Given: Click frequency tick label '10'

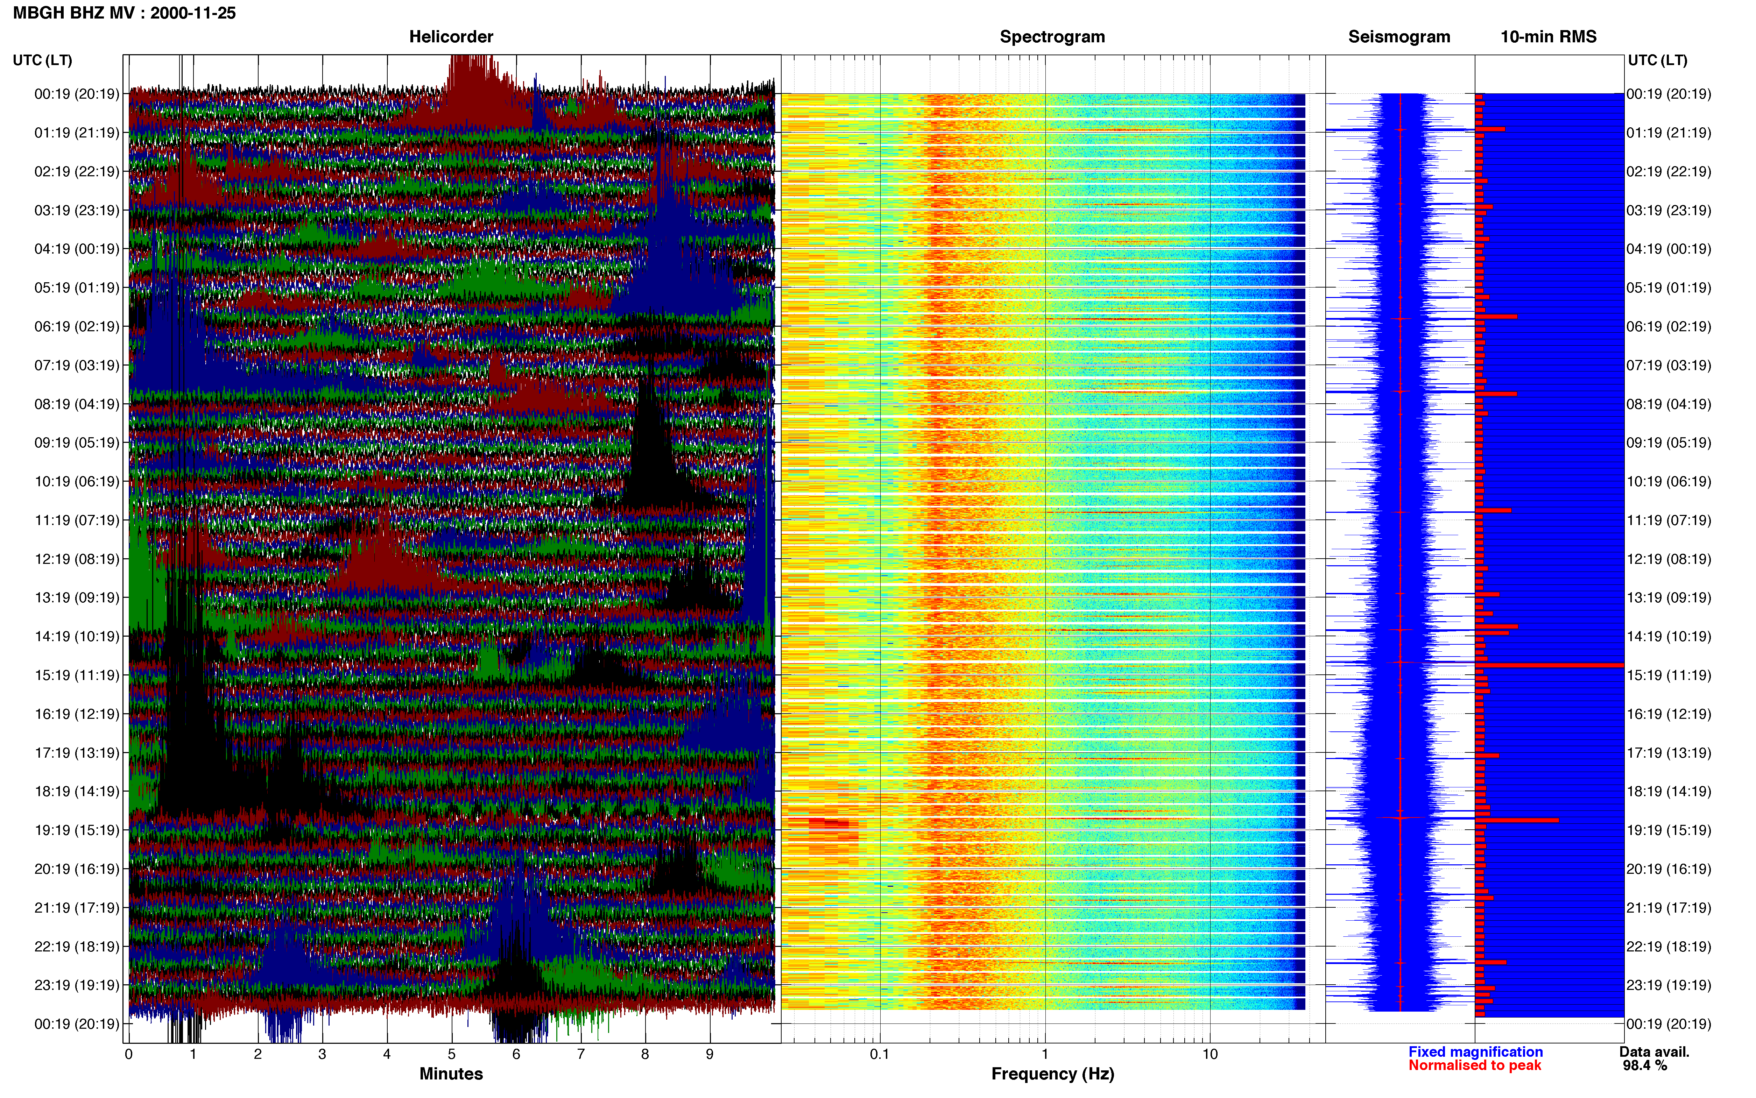Looking at the screenshot, I should (x=1210, y=1054).
